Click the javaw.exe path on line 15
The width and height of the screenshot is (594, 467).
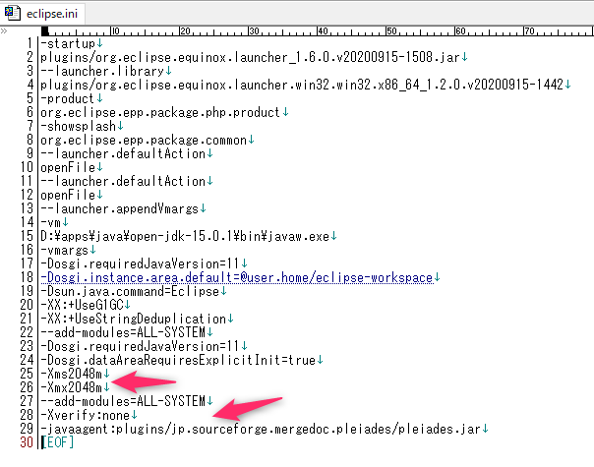[185, 236]
